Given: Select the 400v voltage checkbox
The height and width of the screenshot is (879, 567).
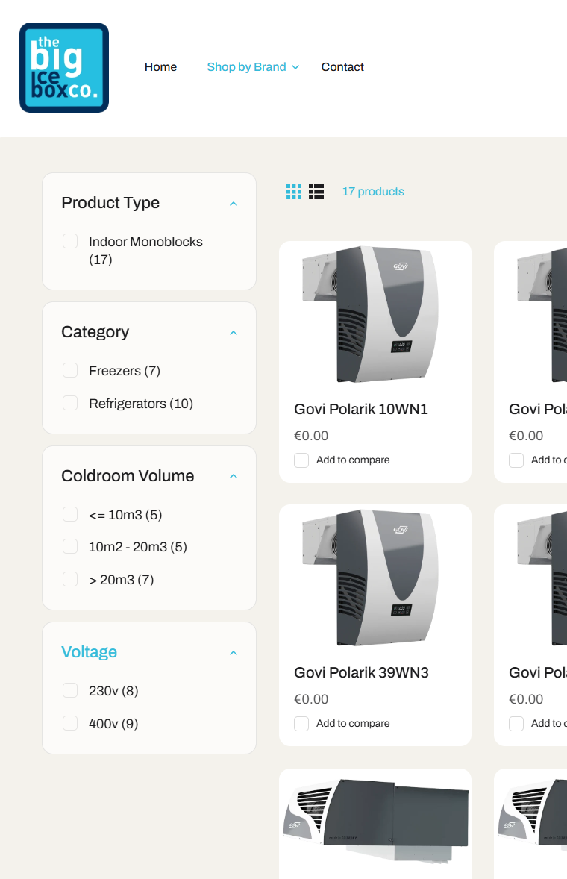Looking at the screenshot, I should pos(70,723).
